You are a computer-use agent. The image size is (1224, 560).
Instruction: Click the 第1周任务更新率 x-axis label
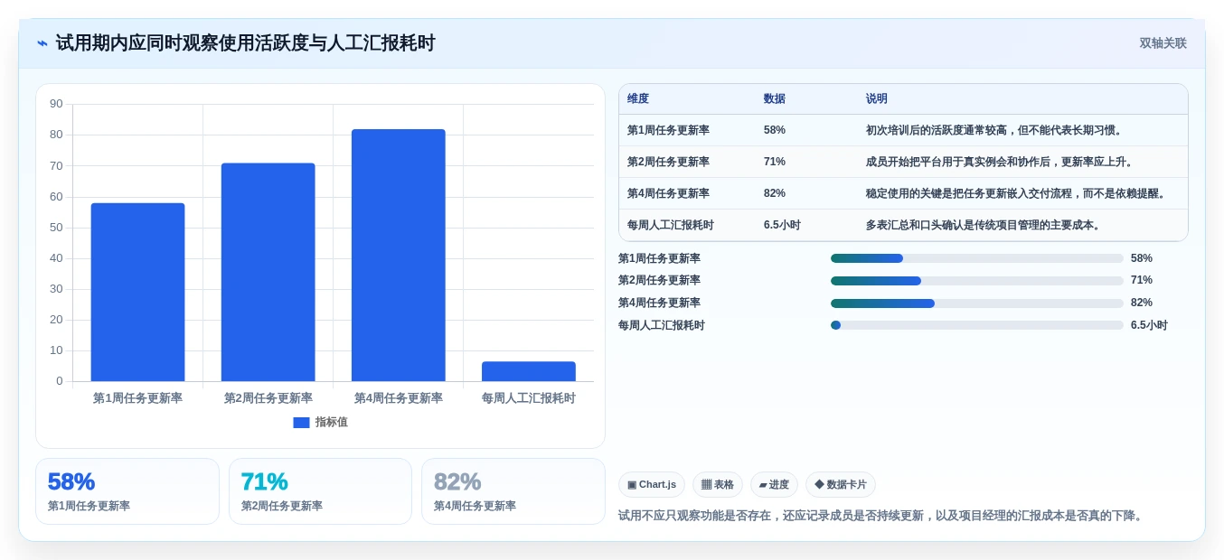point(137,398)
